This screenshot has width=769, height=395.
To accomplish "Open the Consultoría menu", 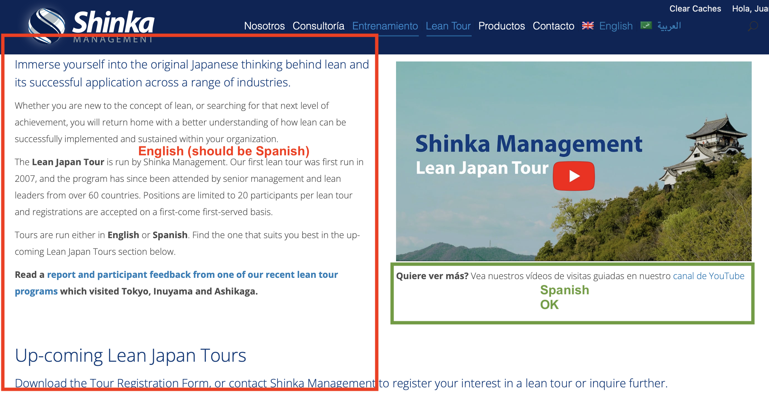I will [318, 26].
